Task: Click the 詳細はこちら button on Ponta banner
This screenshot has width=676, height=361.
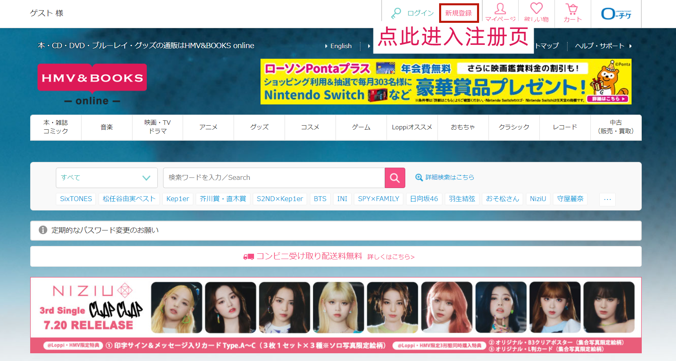Action: coord(608,99)
